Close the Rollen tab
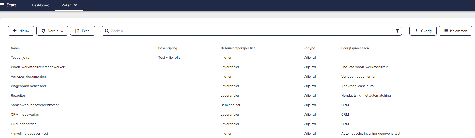The image size is (475, 138). click(x=76, y=5)
